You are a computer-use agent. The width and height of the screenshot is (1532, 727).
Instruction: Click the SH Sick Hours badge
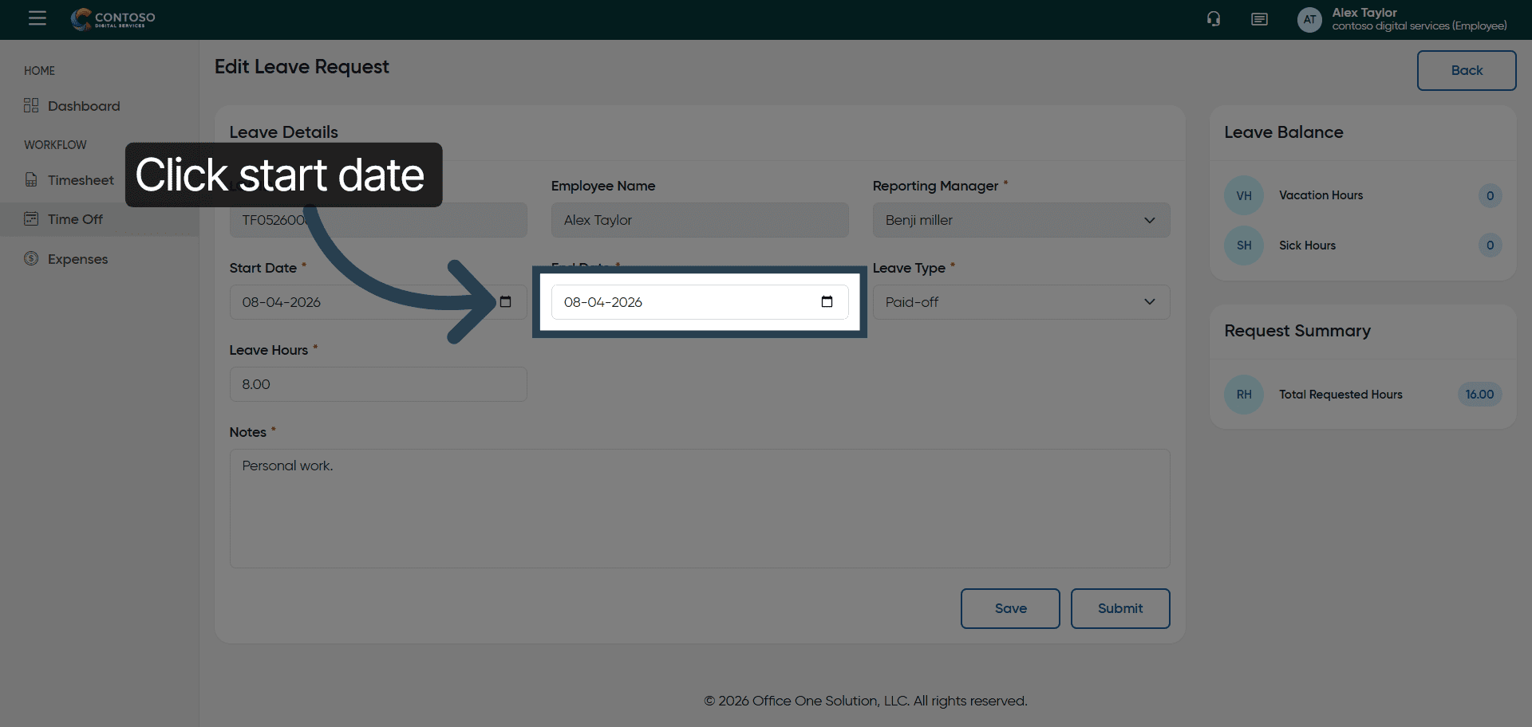point(1243,246)
